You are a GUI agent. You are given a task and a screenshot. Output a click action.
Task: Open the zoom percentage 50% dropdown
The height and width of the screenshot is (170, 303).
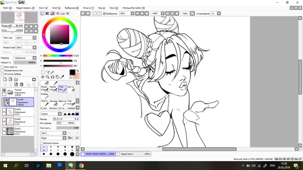click(x=133, y=13)
